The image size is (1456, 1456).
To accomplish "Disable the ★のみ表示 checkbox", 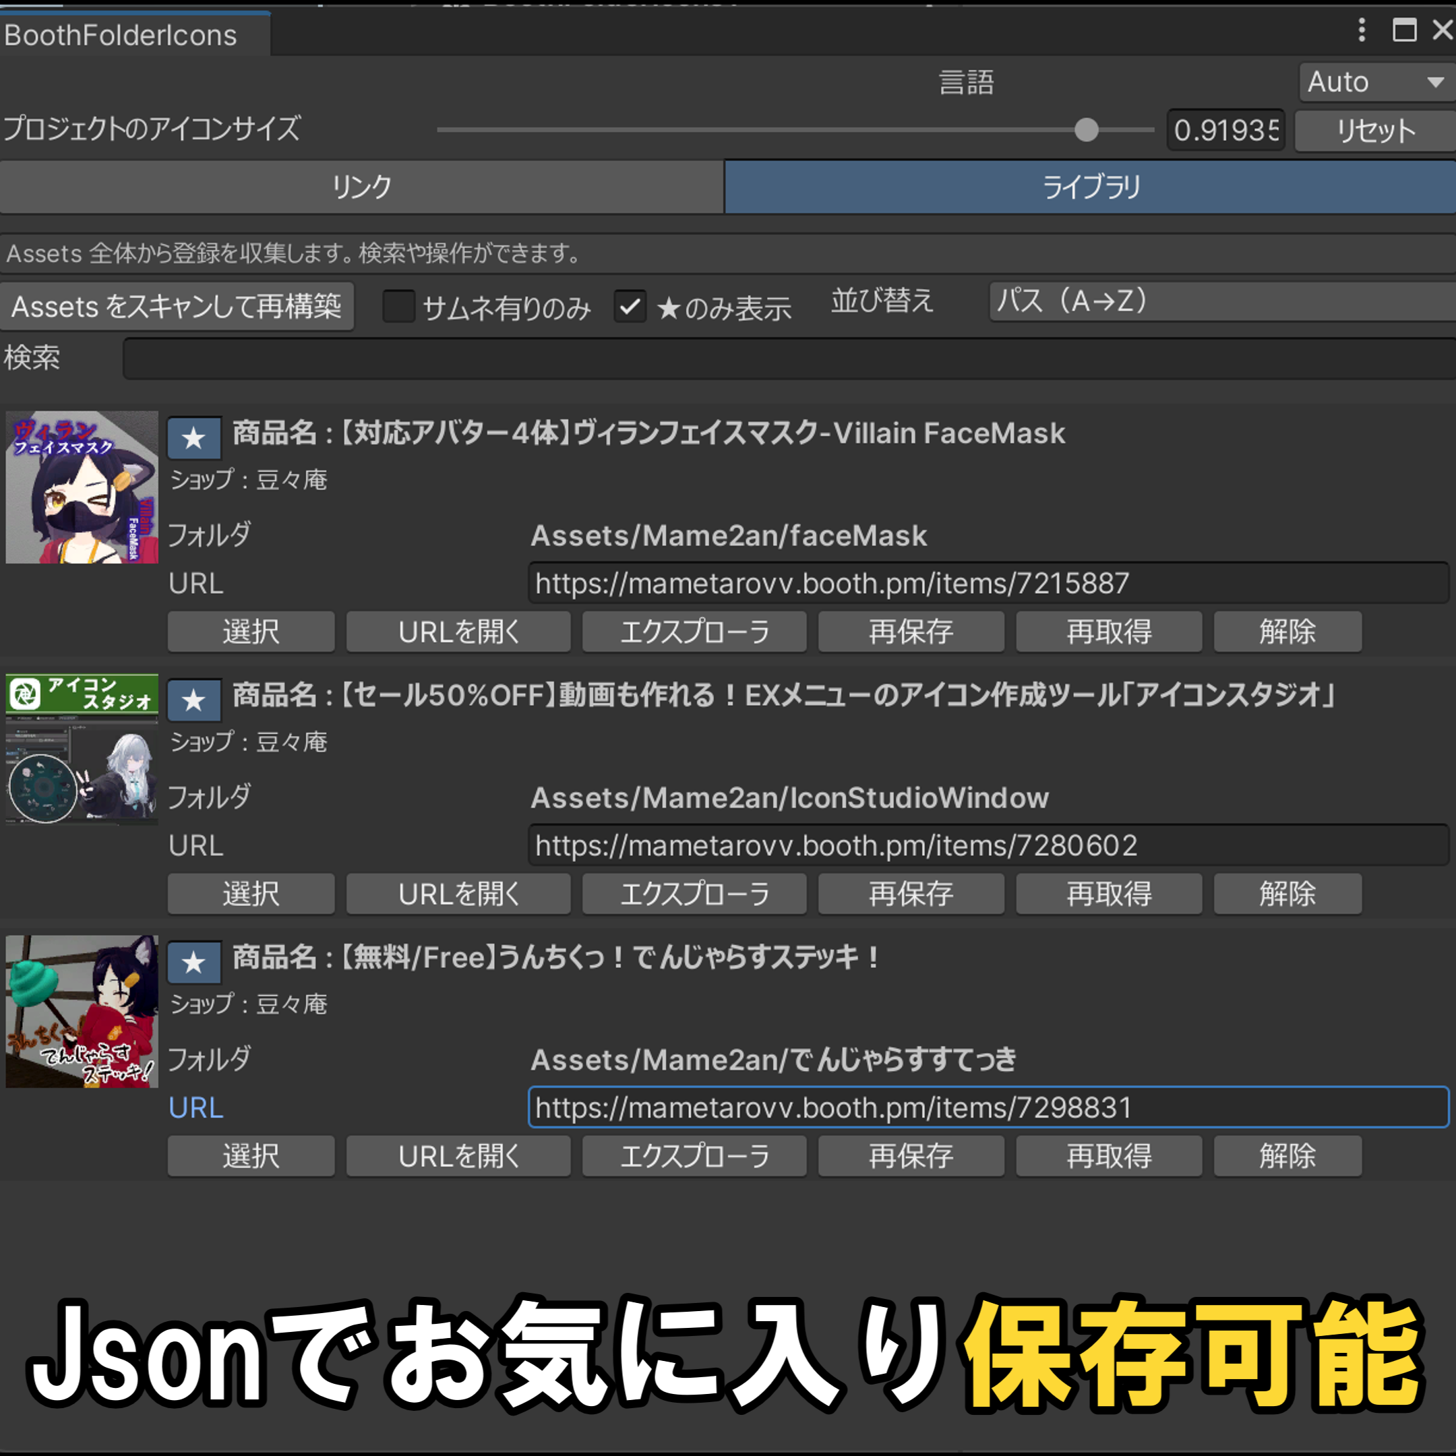I will 630,307.
